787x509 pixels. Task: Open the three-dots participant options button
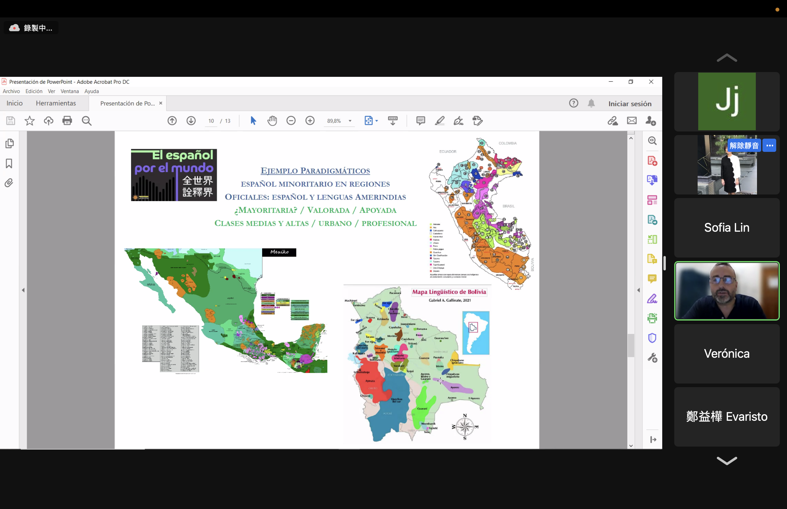pyautogui.click(x=770, y=146)
